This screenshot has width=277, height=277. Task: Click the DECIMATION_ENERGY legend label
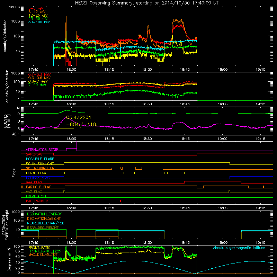pyautogui.click(x=44, y=214)
